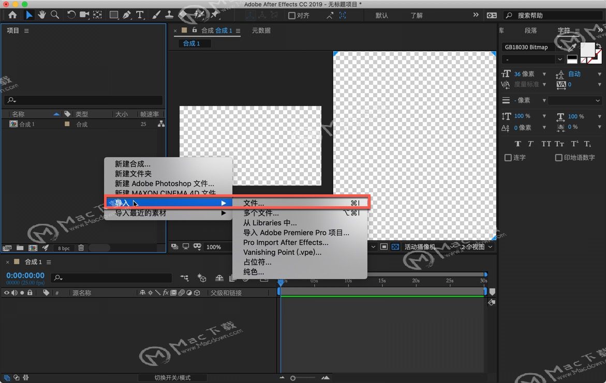Toggle the lock column header in timeline

pyautogui.click(x=30, y=293)
